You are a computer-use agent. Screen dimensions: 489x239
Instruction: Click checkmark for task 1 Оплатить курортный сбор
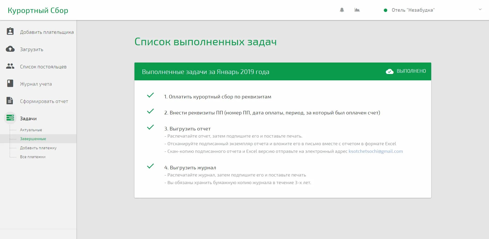(151, 95)
